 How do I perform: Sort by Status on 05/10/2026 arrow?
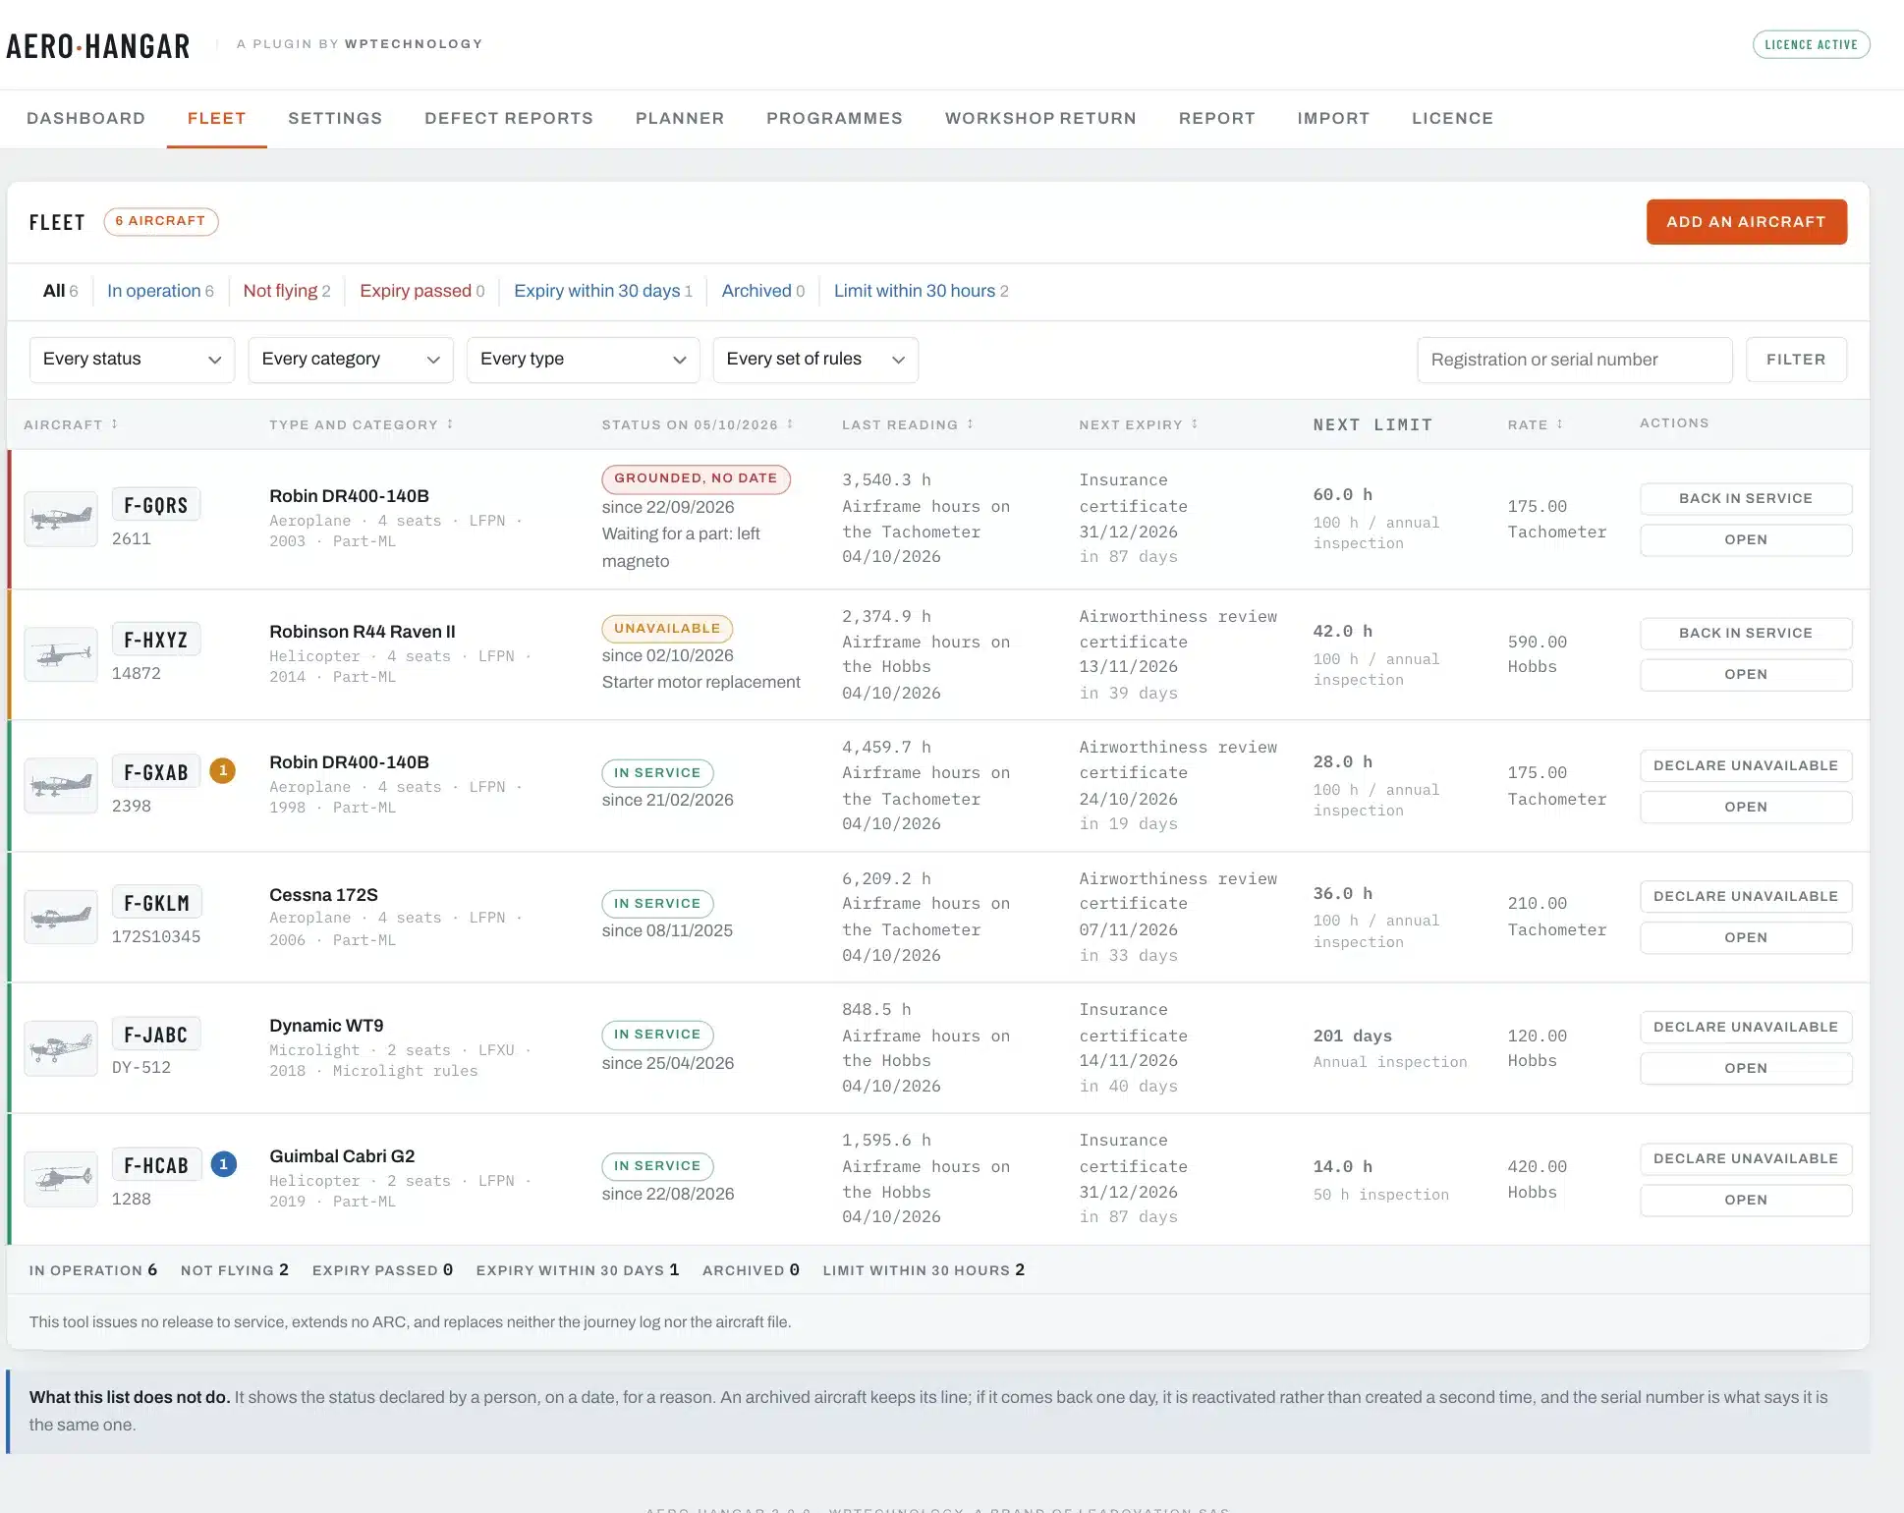coord(790,424)
